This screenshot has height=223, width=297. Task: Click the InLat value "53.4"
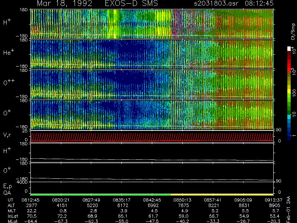pos(275,216)
